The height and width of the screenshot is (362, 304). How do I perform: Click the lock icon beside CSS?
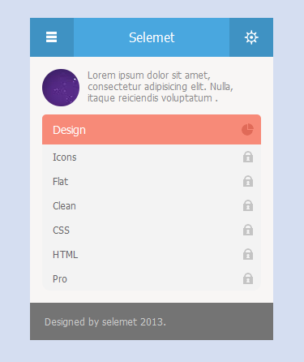pos(248,230)
